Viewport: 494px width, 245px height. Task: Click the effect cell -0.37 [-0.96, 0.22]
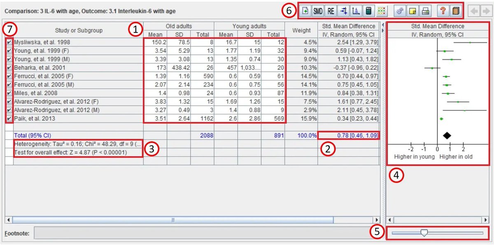click(349, 68)
